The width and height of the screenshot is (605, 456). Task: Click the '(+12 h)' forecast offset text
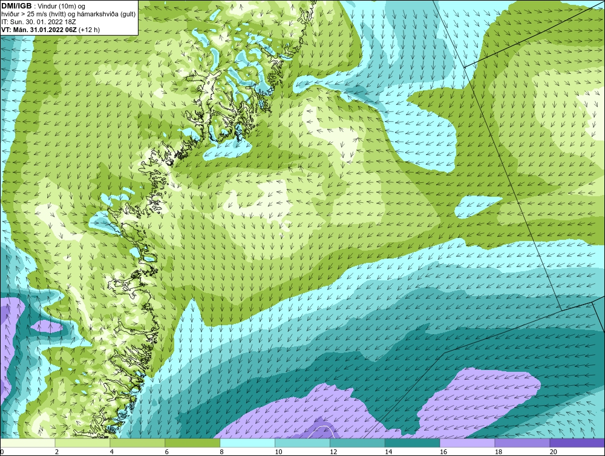click(x=89, y=30)
